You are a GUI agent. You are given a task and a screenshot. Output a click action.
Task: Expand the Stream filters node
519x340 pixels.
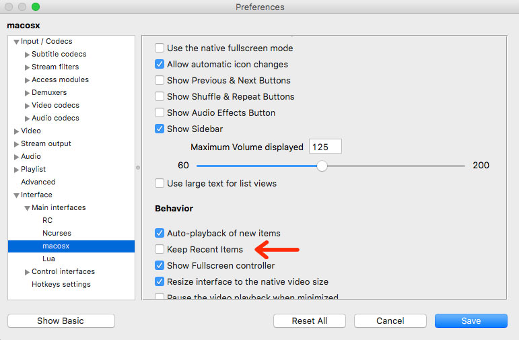(x=27, y=67)
